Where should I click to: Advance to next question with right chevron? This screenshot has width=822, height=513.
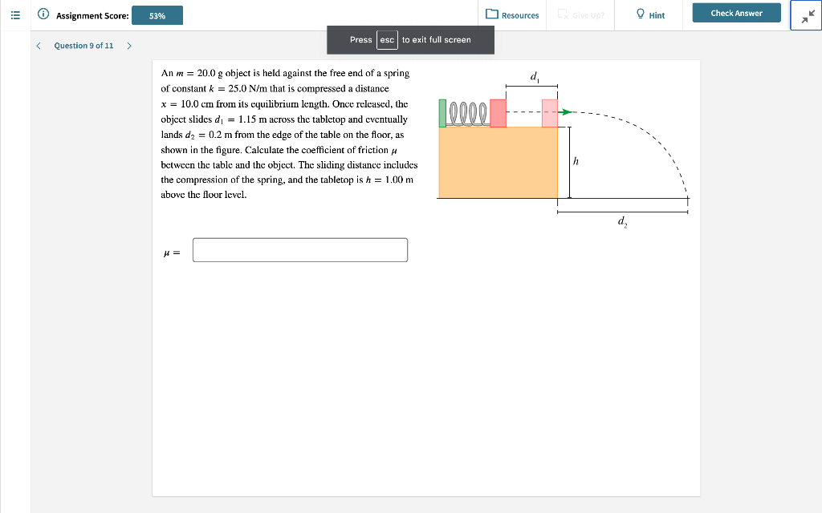128,46
